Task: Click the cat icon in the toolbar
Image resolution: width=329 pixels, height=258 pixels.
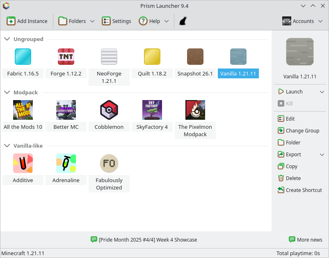Action: click(183, 21)
